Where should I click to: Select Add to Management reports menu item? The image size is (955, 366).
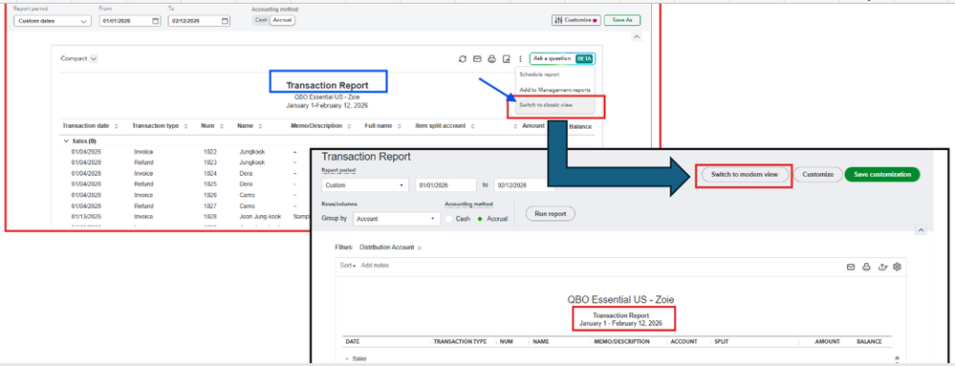click(x=554, y=90)
